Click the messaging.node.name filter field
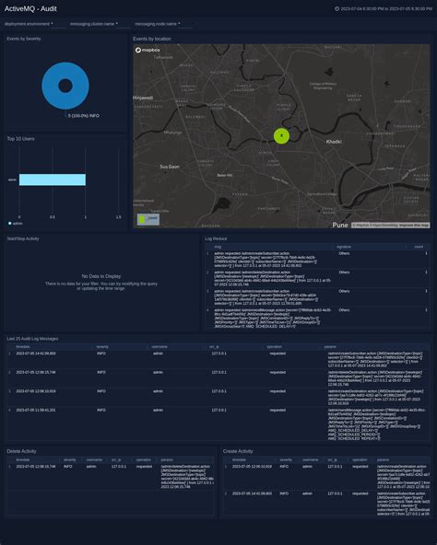The image size is (437, 545). (163, 24)
